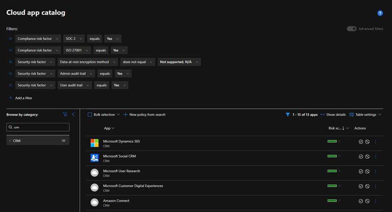Click the Microsoft Dynamics 365 logo

tap(94, 143)
